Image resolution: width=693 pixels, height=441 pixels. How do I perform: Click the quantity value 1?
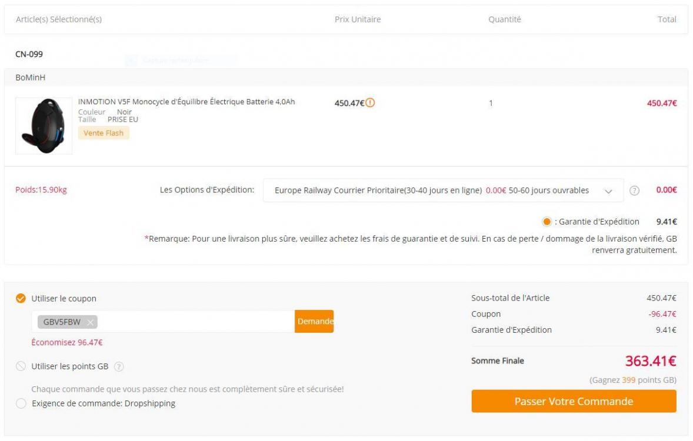(491, 103)
